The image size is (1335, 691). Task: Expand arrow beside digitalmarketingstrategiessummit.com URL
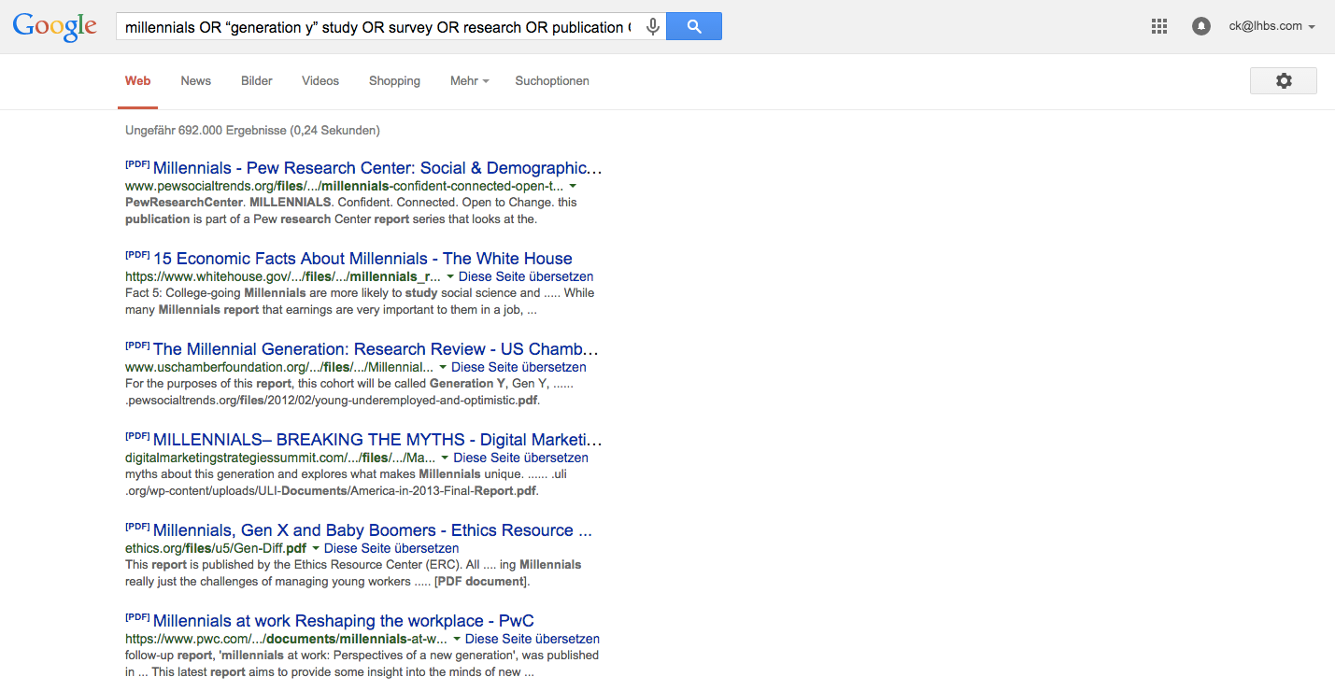pyautogui.click(x=445, y=458)
